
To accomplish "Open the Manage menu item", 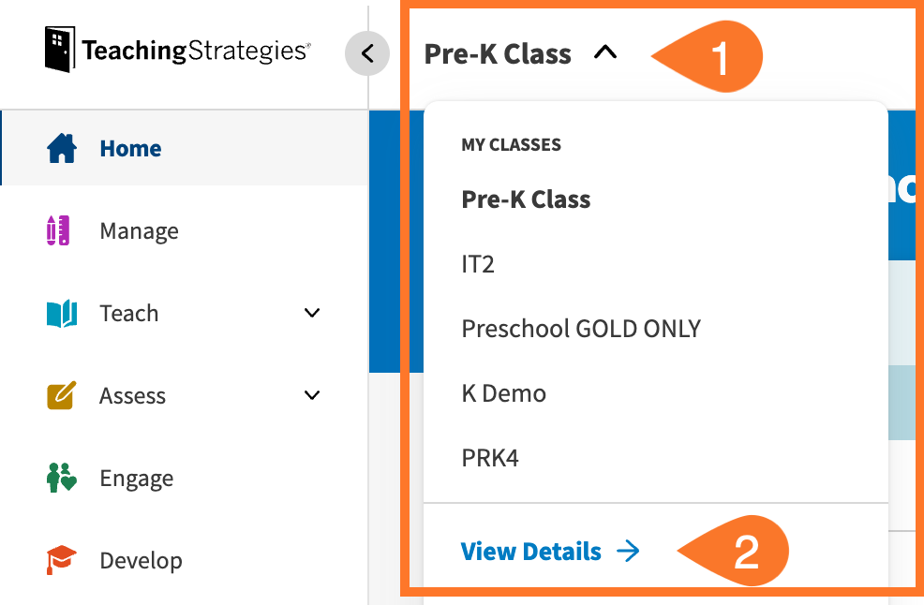I will [139, 231].
